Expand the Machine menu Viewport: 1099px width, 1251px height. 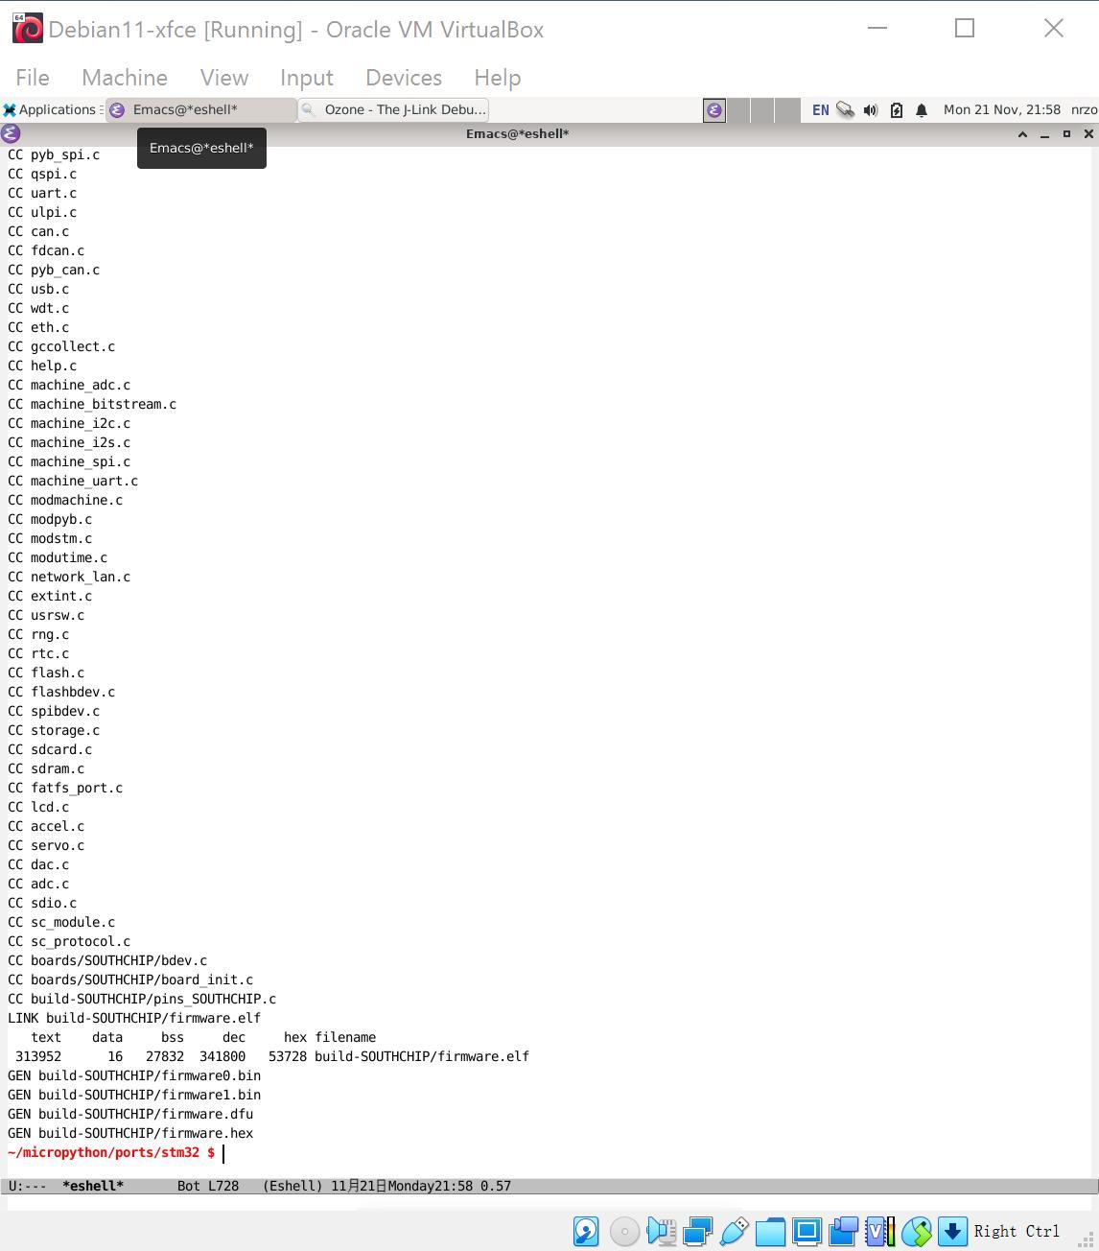click(125, 78)
